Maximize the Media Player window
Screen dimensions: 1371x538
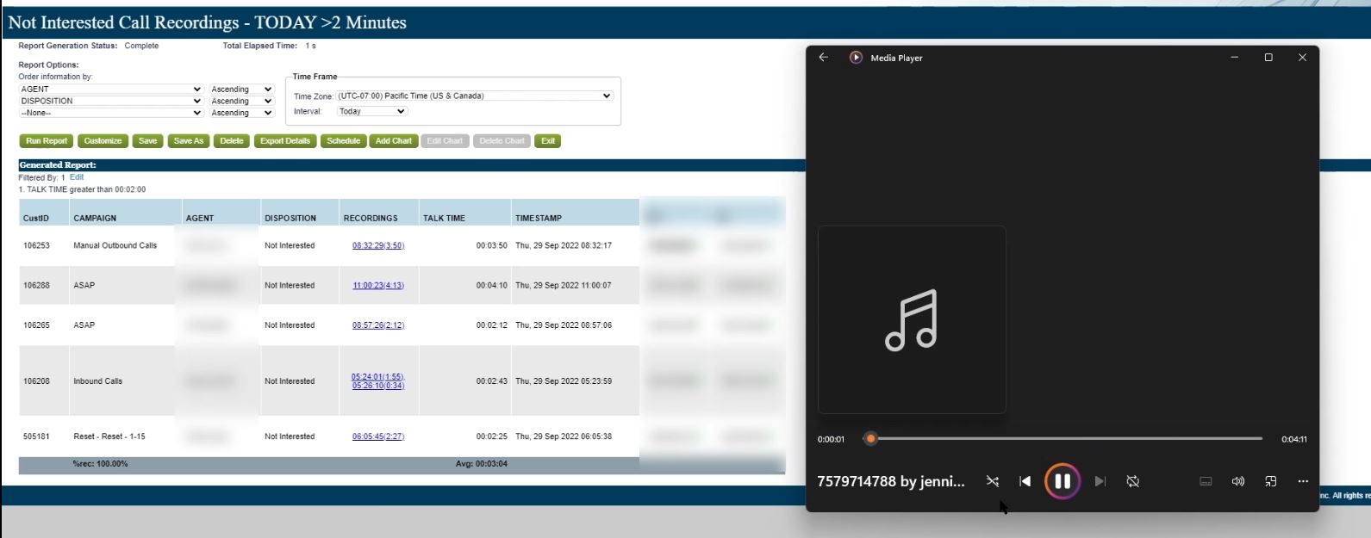tap(1268, 58)
